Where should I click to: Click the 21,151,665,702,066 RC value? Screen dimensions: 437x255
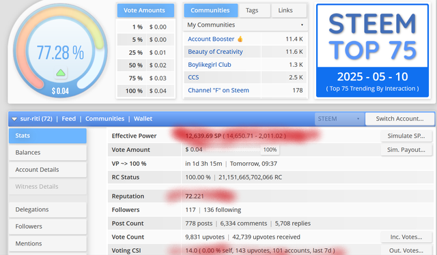(250, 177)
